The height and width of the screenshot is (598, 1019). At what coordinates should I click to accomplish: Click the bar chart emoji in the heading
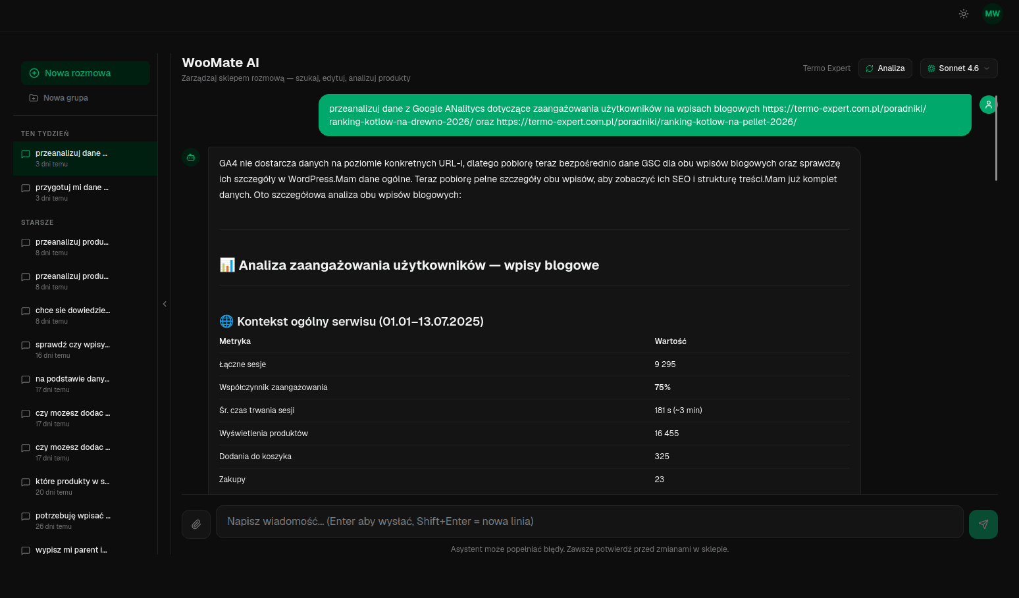tap(227, 265)
